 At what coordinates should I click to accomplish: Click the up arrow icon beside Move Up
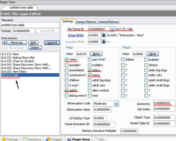tap(5, 43)
